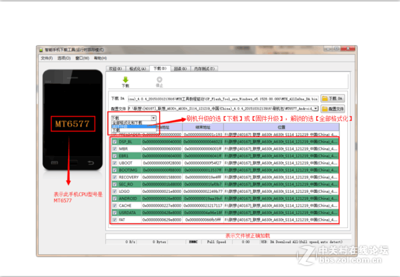Maximize the flash tool window
The width and height of the screenshot is (400, 277).
[336, 48]
